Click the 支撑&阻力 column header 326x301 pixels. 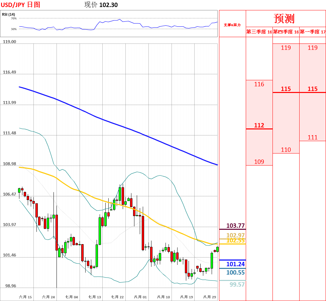232,25
